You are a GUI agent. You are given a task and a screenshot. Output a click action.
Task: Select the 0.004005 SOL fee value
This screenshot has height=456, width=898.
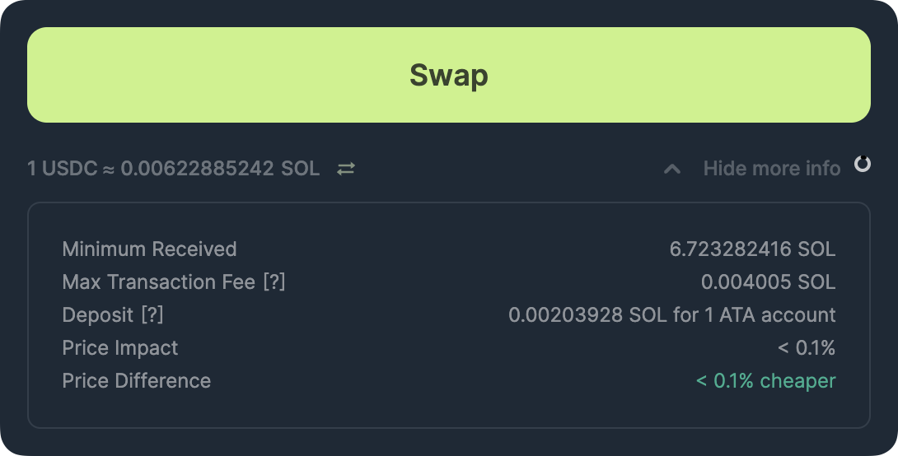coord(768,282)
